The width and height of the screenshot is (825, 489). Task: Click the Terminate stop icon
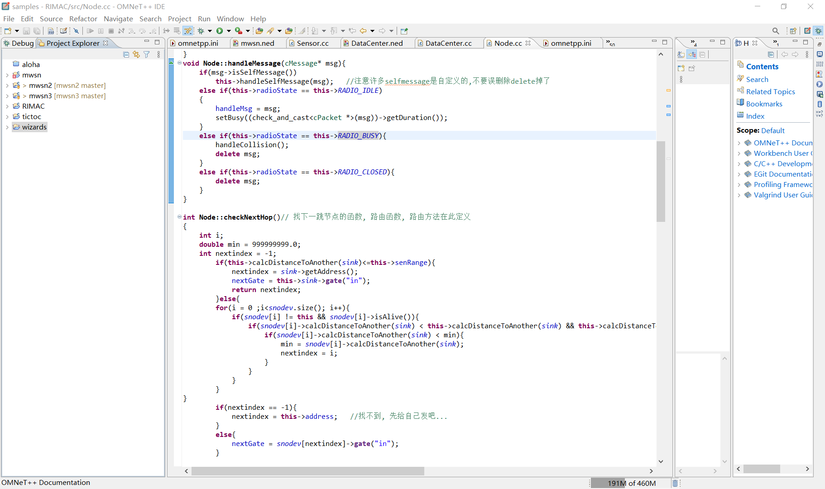click(111, 31)
